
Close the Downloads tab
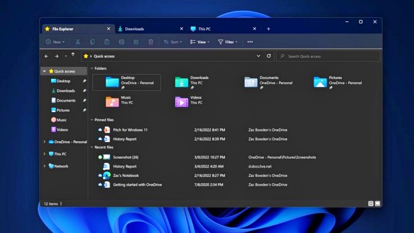[182, 29]
